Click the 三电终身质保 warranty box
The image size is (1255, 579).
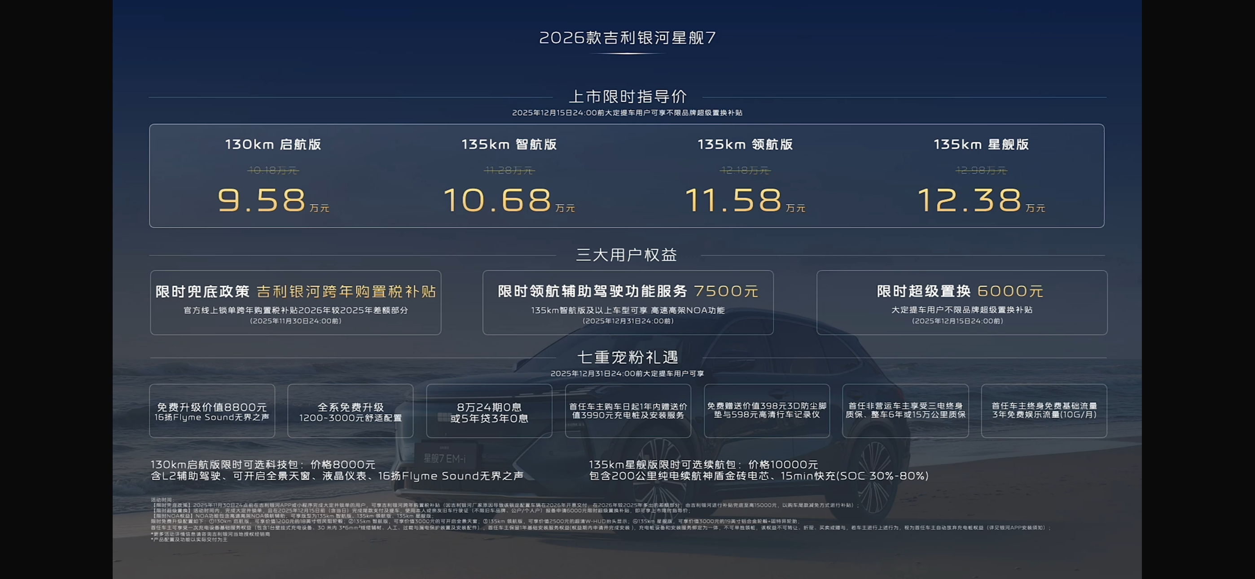pyautogui.click(x=905, y=411)
